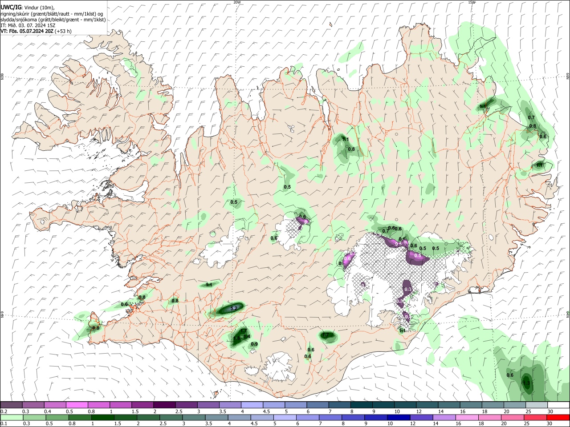Viewport: 570px width, 427px height.
Task: Click the lavender 4 swatch in snow legend
Action: point(252,405)
